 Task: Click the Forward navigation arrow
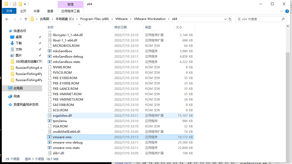pyautogui.click(x=15, y=19)
